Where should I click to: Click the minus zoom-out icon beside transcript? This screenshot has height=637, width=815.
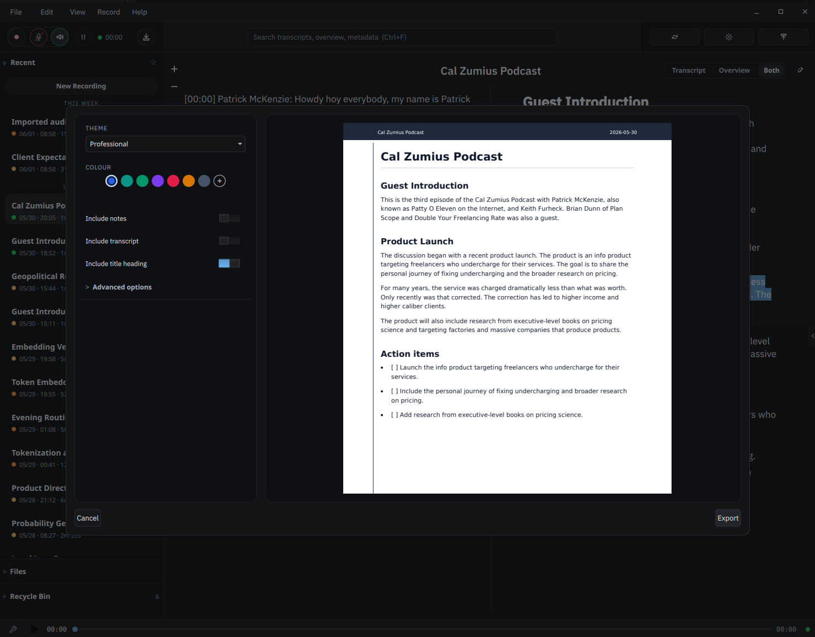pos(174,87)
